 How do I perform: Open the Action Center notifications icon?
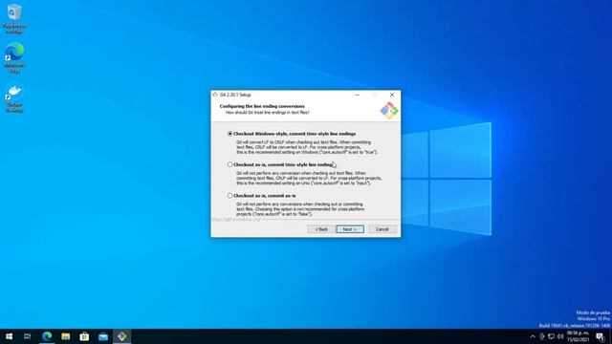(601, 336)
